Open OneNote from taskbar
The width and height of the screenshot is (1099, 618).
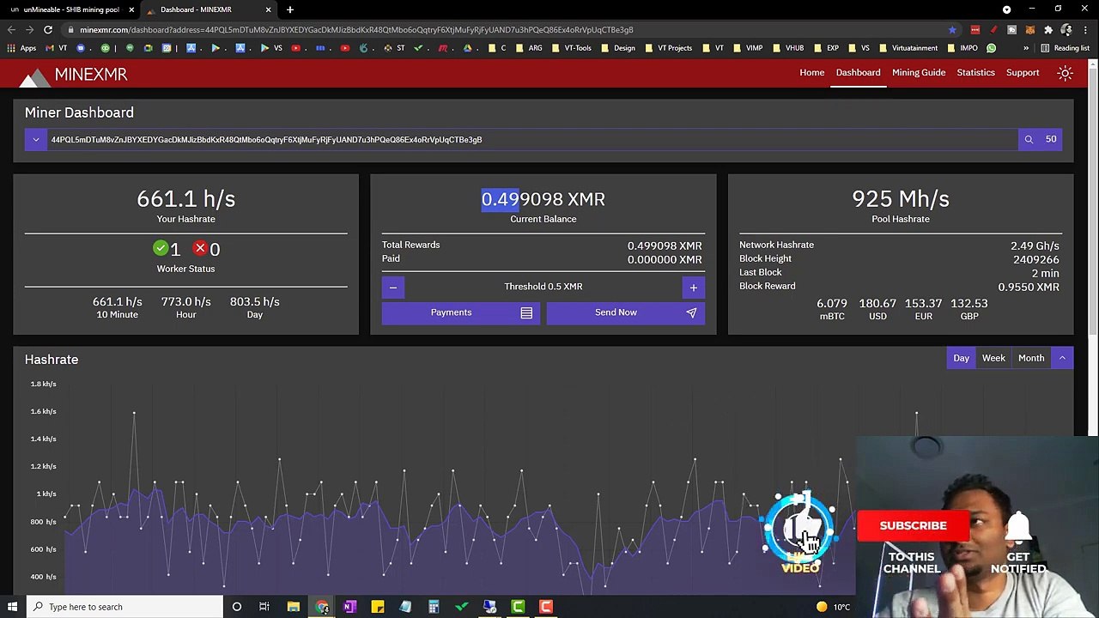pyautogui.click(x=349, y=607)
